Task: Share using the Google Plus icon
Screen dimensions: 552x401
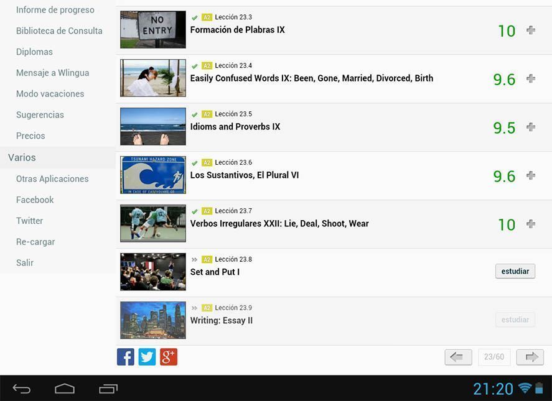Action: (169, 357)
